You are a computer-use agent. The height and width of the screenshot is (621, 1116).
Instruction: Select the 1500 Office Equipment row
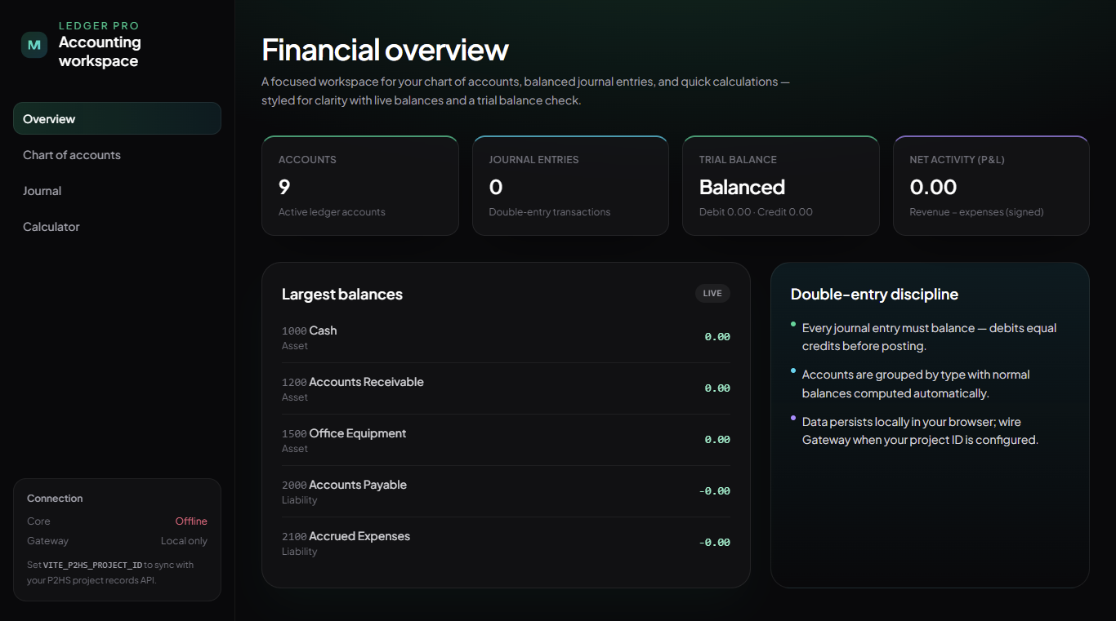click(x=506, y=440)
